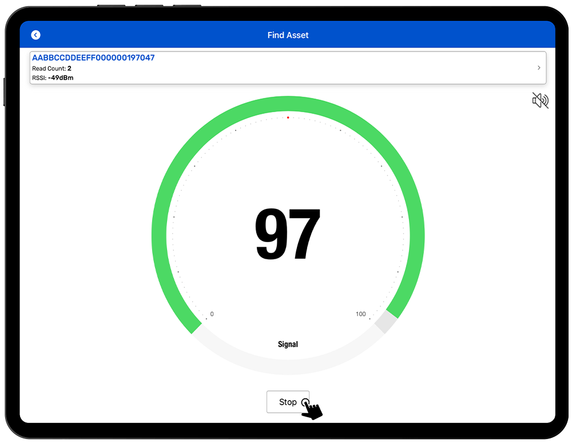Click the red dot gauge marker
572x443 pixels.
click(x=288, y=117)
